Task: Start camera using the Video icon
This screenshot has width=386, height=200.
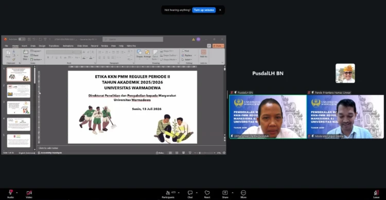Action: (x=29, y=193)
